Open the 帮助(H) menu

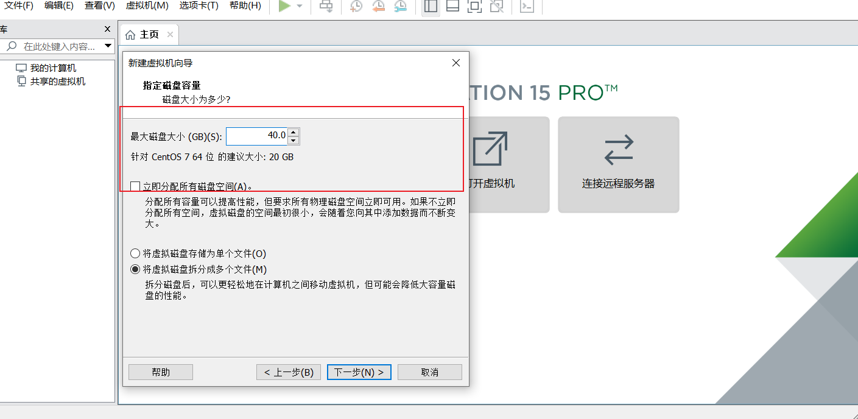pyautogui.click(x=245, y=5)
